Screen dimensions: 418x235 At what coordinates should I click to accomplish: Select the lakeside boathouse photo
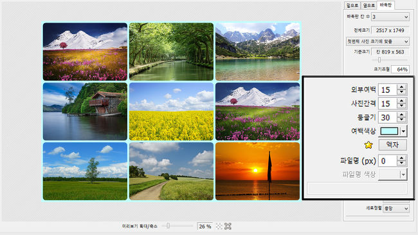[x=85, y=111]
